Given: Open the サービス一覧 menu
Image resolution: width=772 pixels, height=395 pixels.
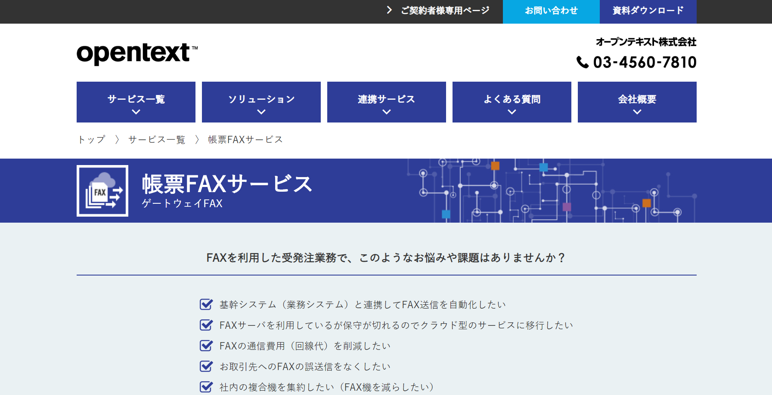Looking at the screenshot, I should [136, 102].
